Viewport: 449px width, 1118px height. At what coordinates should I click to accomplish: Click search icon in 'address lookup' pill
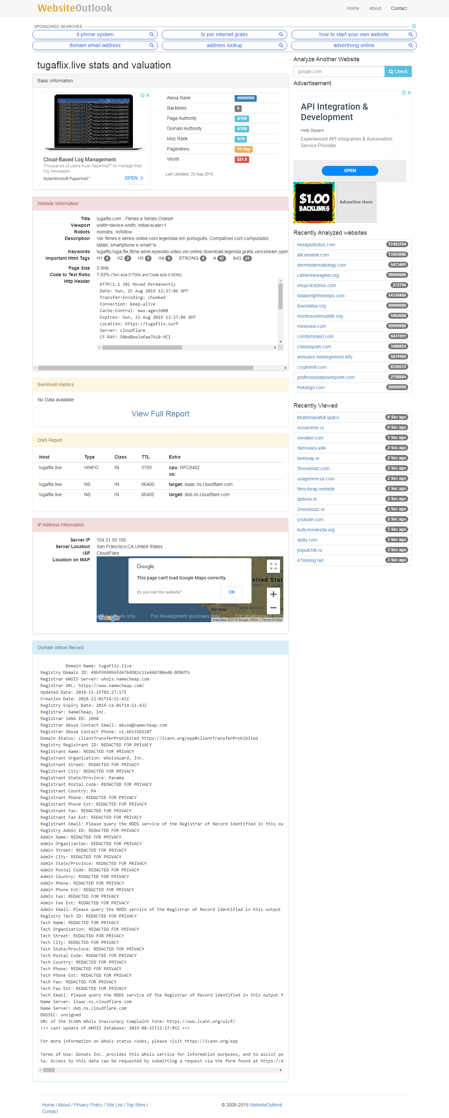coord(281,45)
